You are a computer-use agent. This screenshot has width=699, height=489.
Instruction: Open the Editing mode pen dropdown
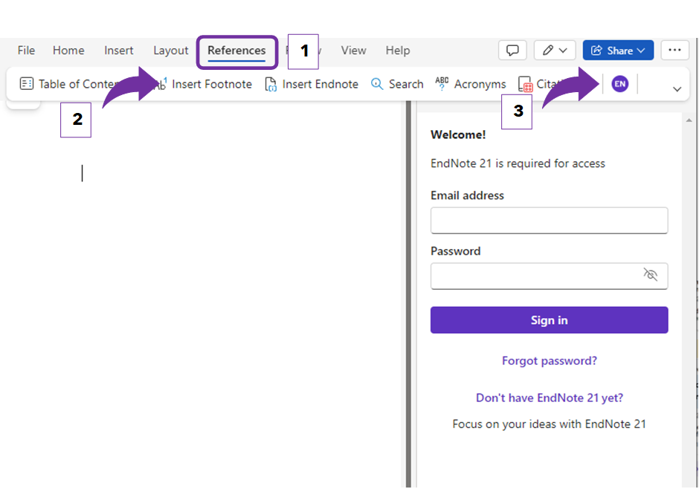555,51
